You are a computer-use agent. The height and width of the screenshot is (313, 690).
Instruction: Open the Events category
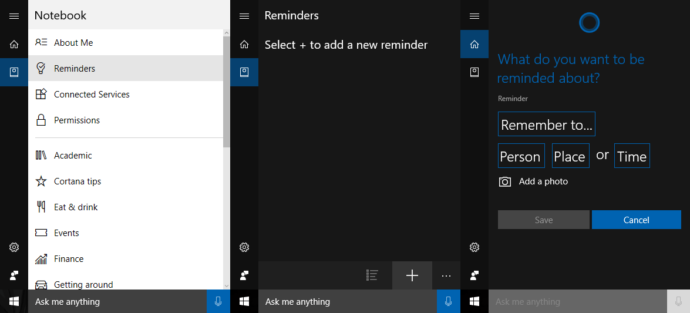point(126,233)
